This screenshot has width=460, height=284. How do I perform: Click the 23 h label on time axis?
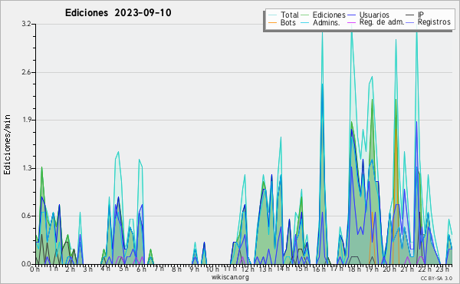442,269
